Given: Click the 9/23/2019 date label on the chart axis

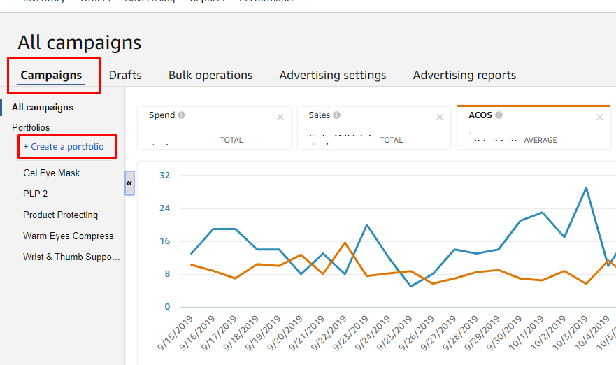Looking at the screenshot, I should [x=351, y=333].
